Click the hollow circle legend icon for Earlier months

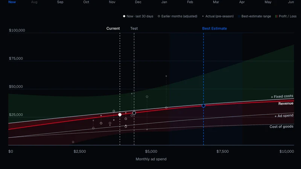[x=159, y=16]
